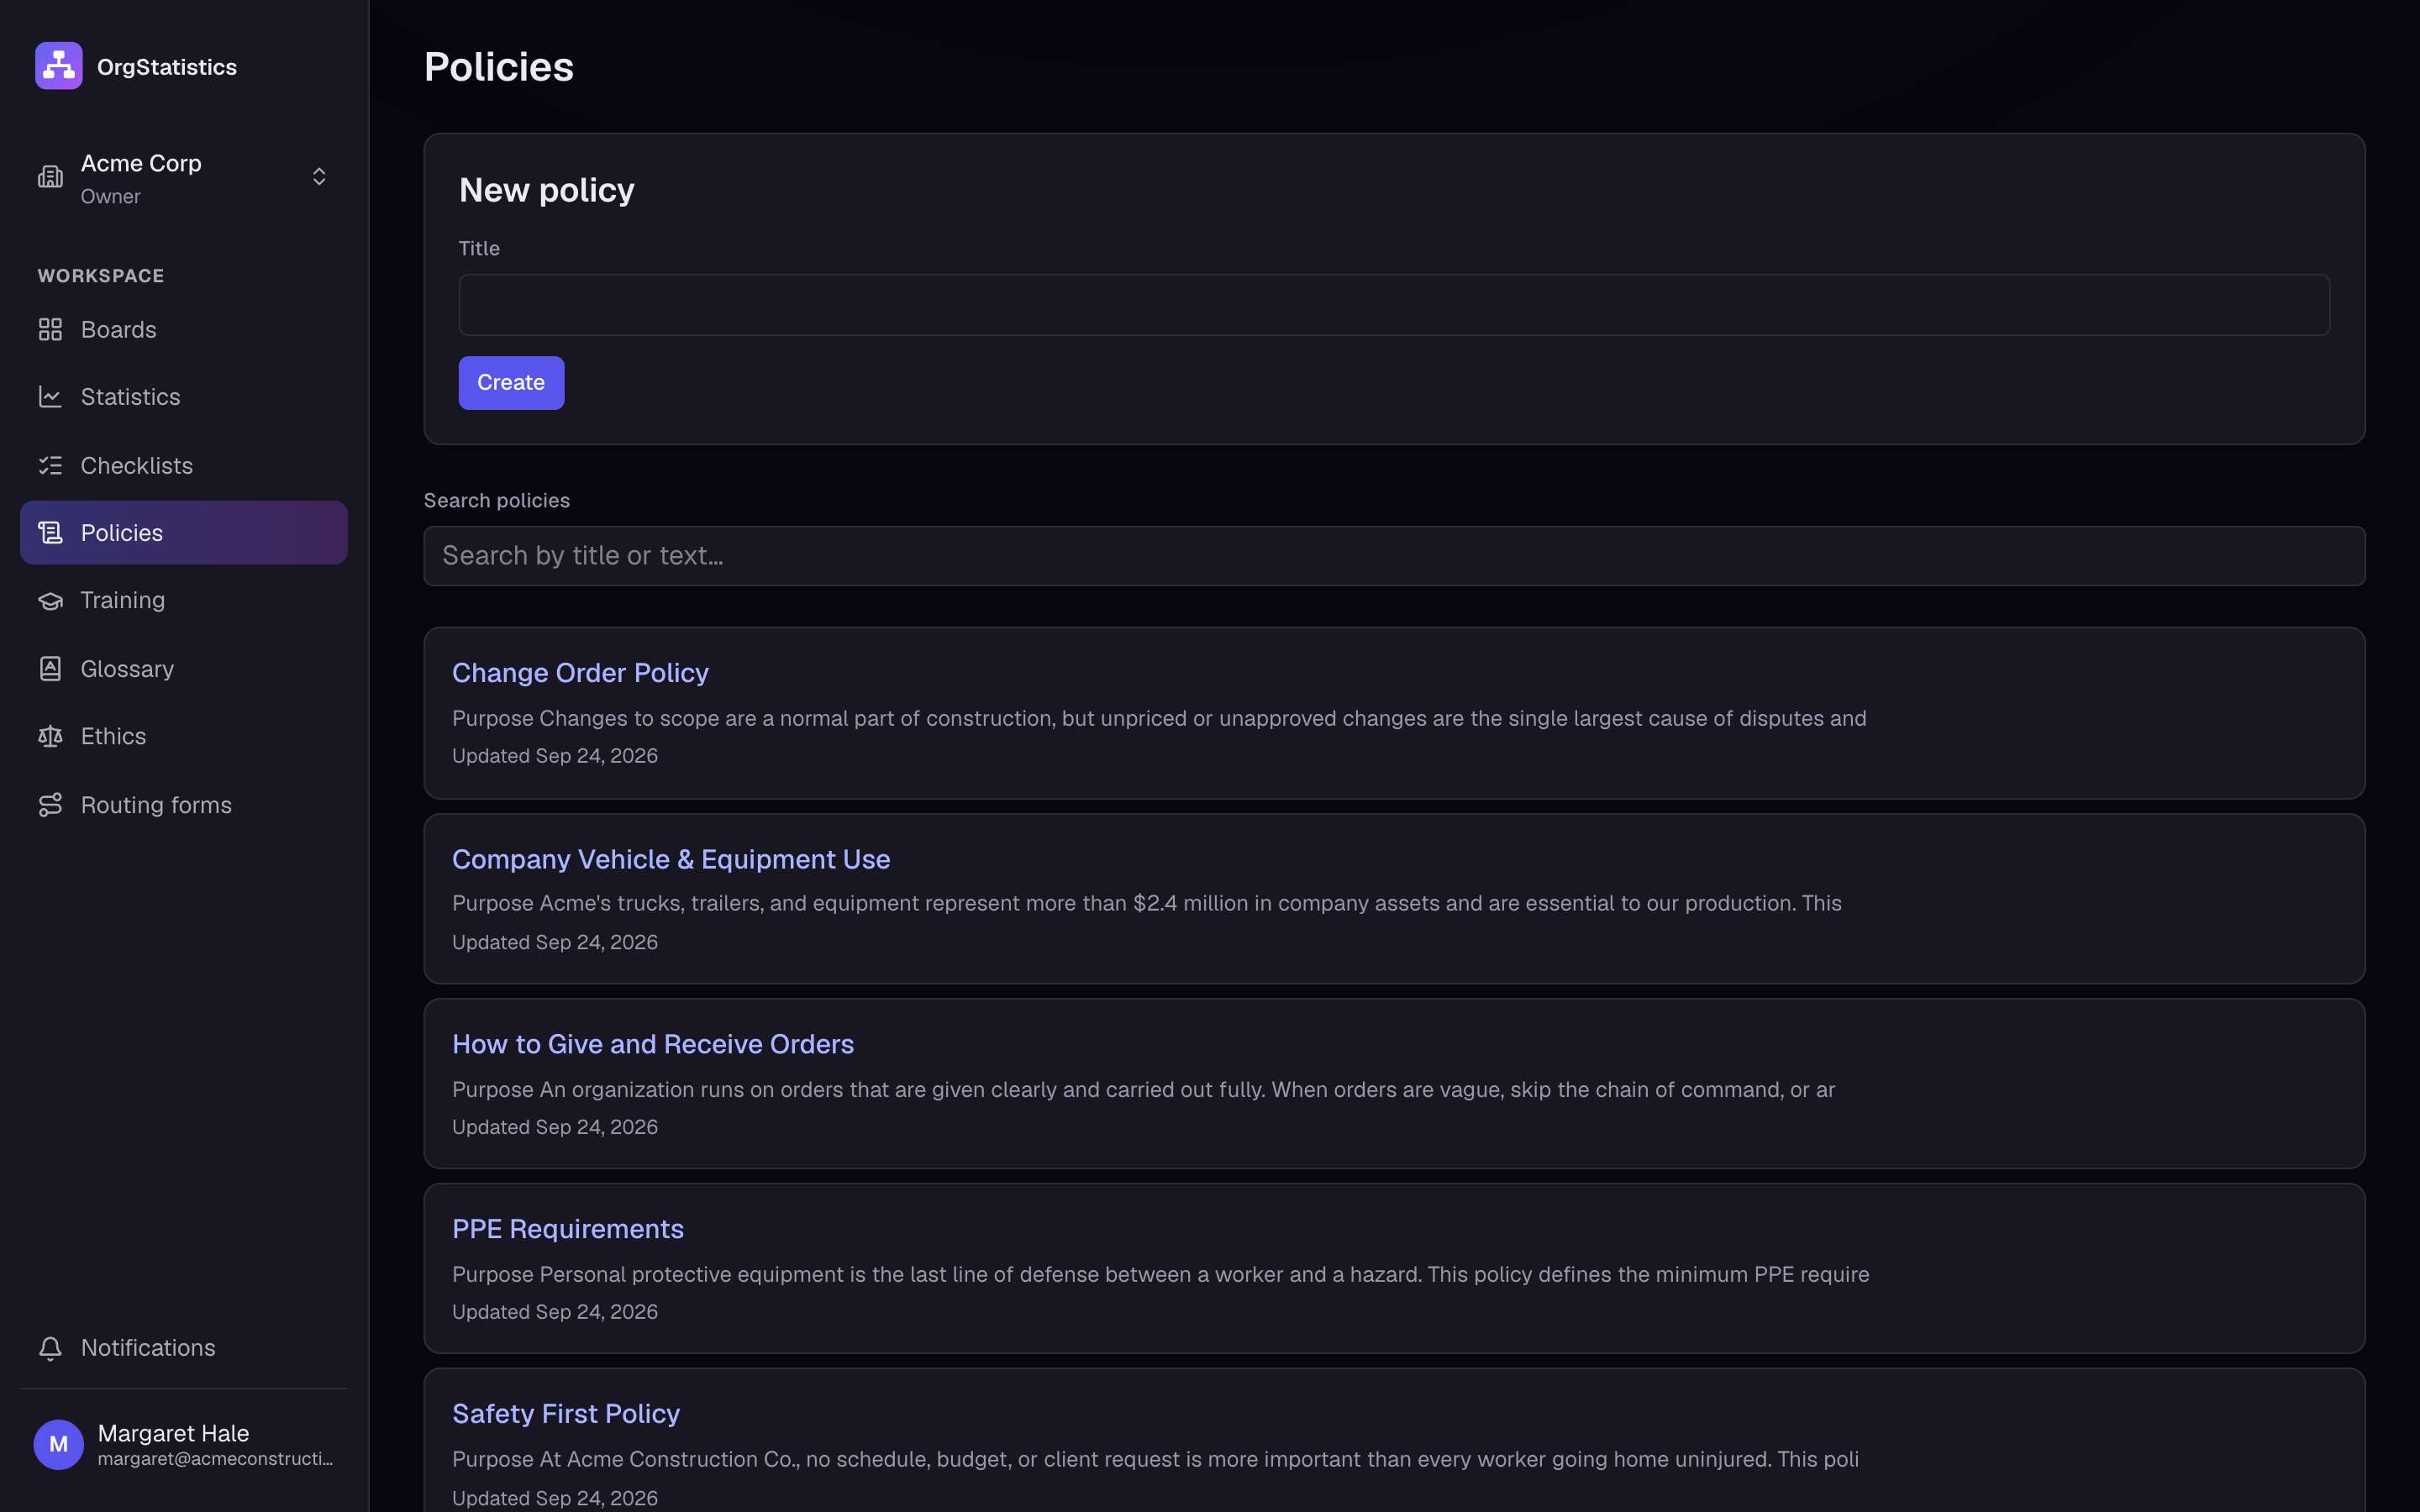2420x1512 pixels.
Task: Open Routing forms page
Action: point(184,805)
